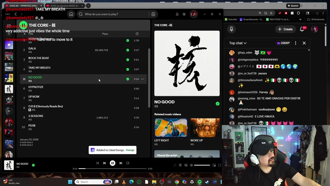The height and width of the screenshot is (186, 330).
Task: Toggle liked checkmark on GALA row
Action: pos(128,50)
